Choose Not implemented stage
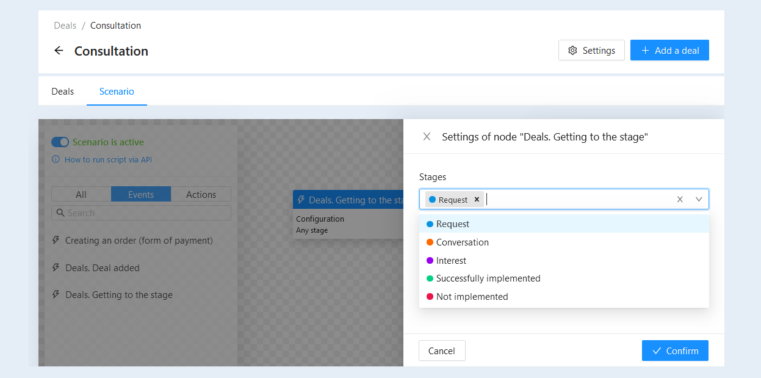 (x=564, y=297)
